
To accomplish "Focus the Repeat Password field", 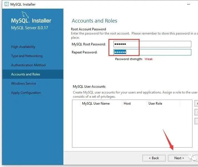I will [152, 52].
